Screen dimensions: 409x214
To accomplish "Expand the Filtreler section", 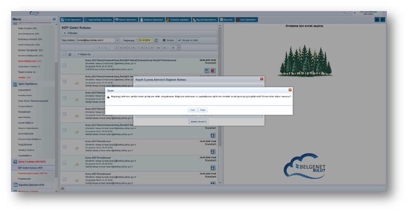I will [66, 33].
